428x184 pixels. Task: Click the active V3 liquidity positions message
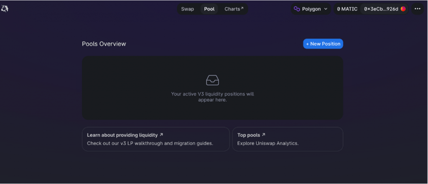tap(212, 97)
